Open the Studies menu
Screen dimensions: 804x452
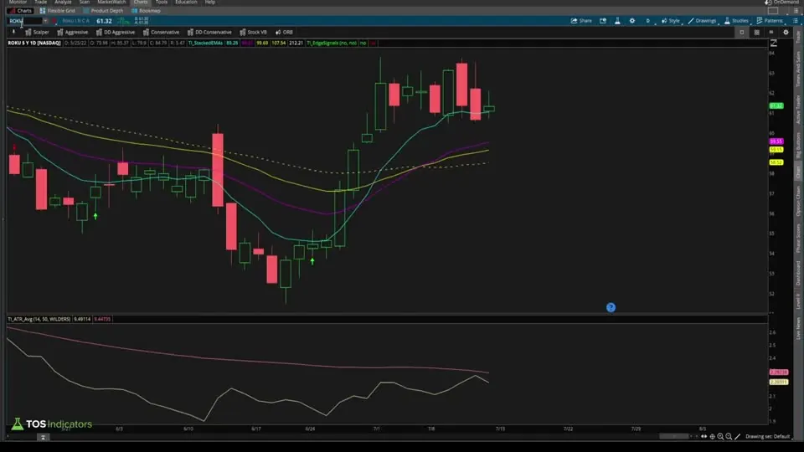pos(736,21)
